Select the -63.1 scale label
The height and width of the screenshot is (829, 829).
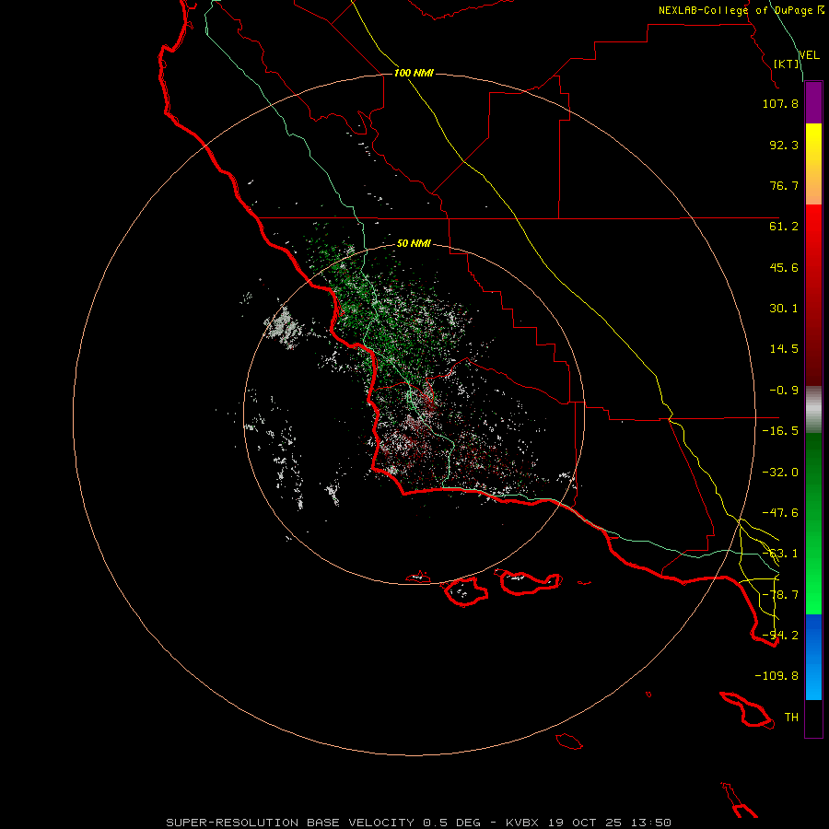(780, 554)
